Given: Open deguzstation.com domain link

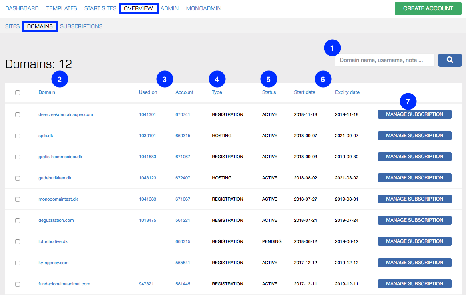Looking at the screenshot, I should coord(56,220).
